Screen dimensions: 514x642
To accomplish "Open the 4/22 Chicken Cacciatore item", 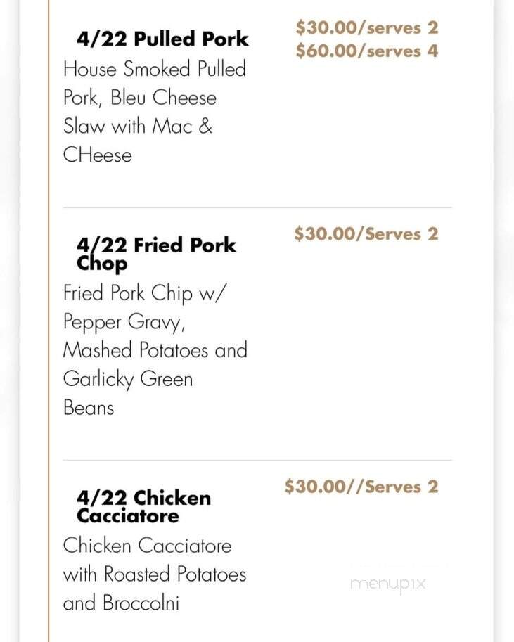I will (143, 506).
